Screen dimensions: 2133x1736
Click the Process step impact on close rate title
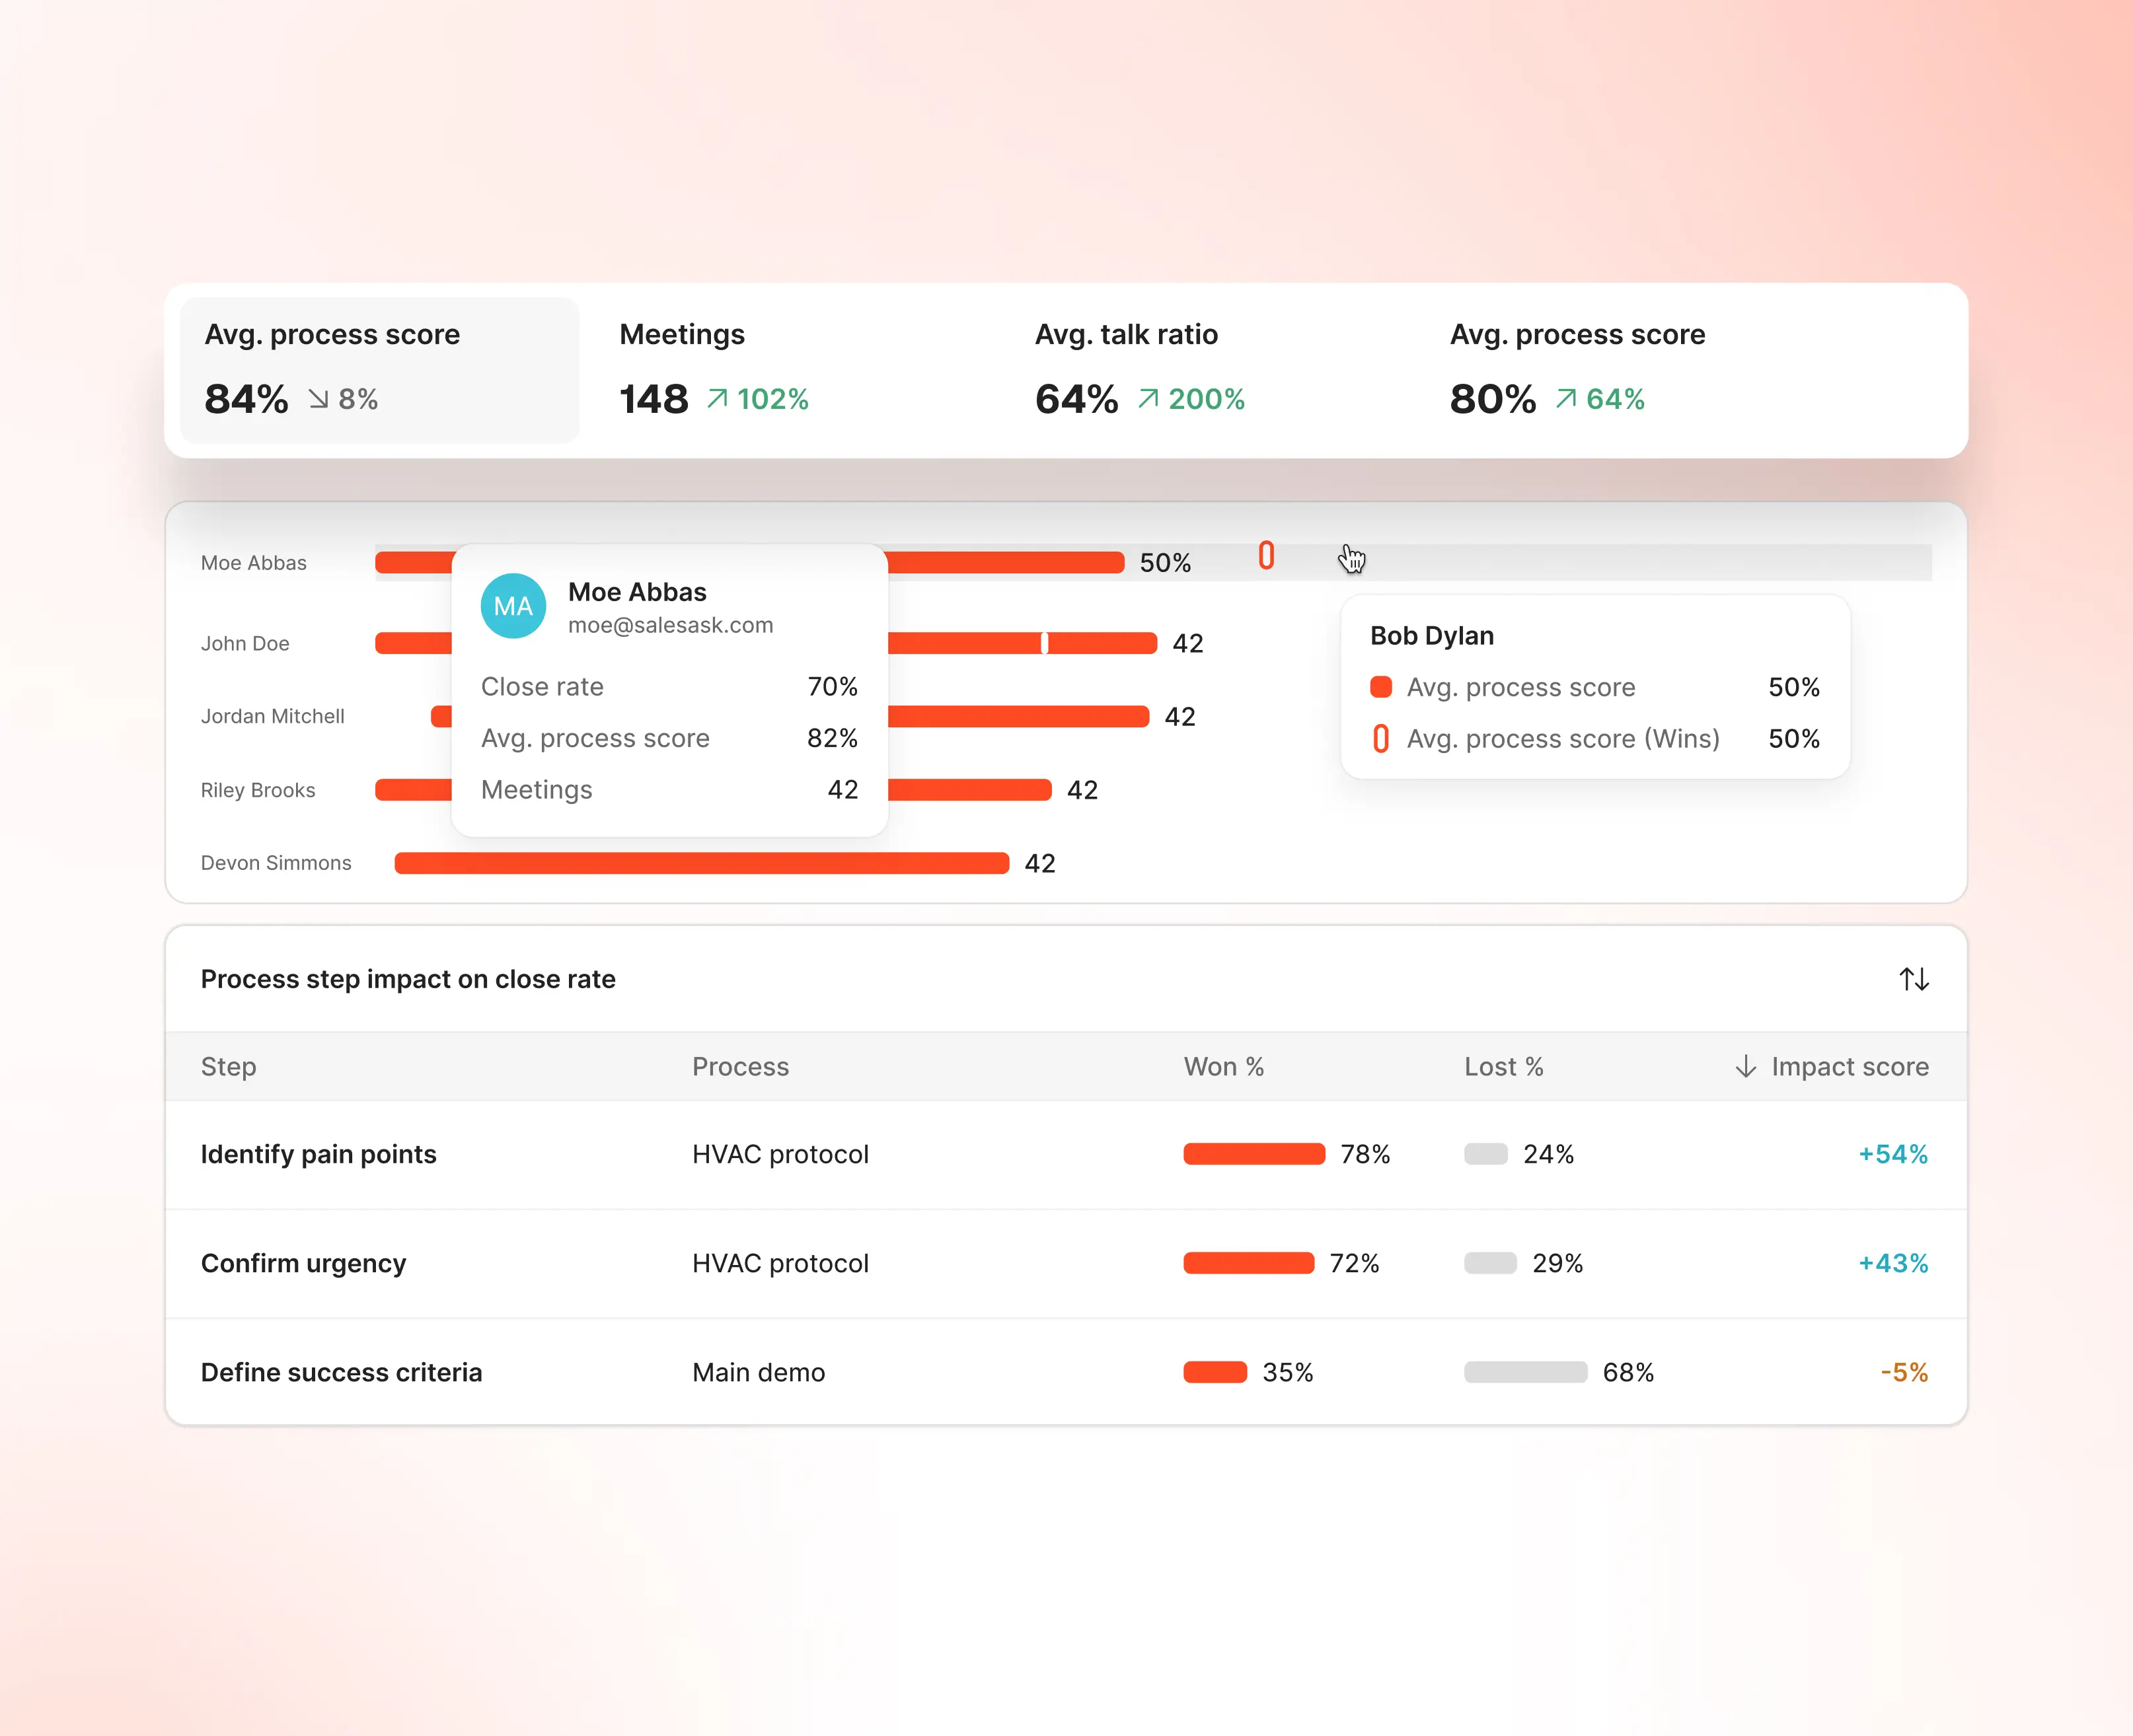pyautogui.click(x=408, y=979)
